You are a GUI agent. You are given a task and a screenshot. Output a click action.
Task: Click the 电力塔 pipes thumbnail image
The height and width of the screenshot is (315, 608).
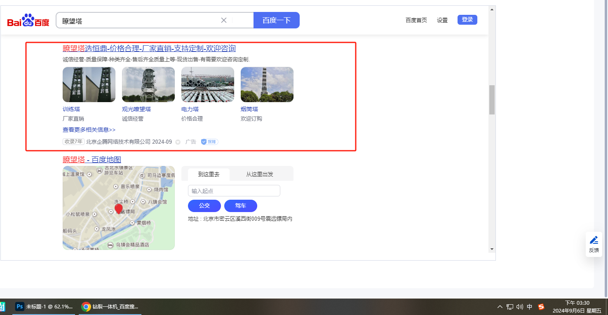208,84
